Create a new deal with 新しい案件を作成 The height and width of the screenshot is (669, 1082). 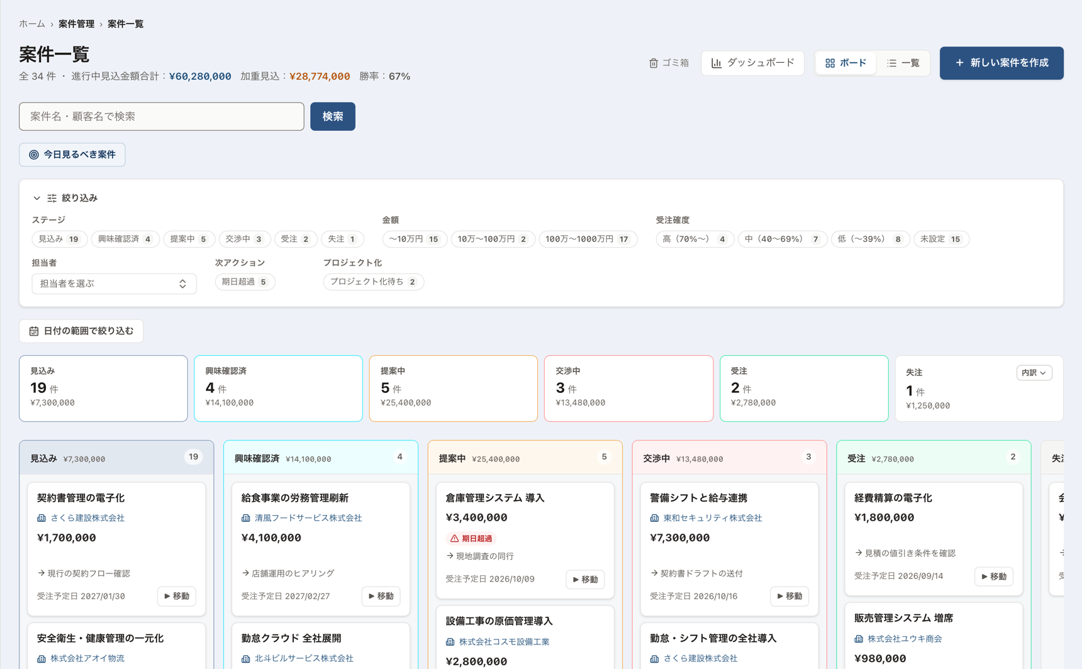(1001, 63)
